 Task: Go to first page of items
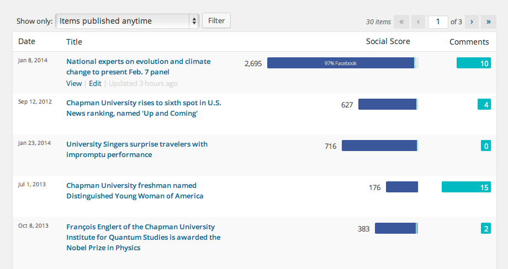401,22
